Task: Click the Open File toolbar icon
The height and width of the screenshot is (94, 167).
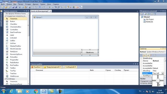Action: [6, 7]
